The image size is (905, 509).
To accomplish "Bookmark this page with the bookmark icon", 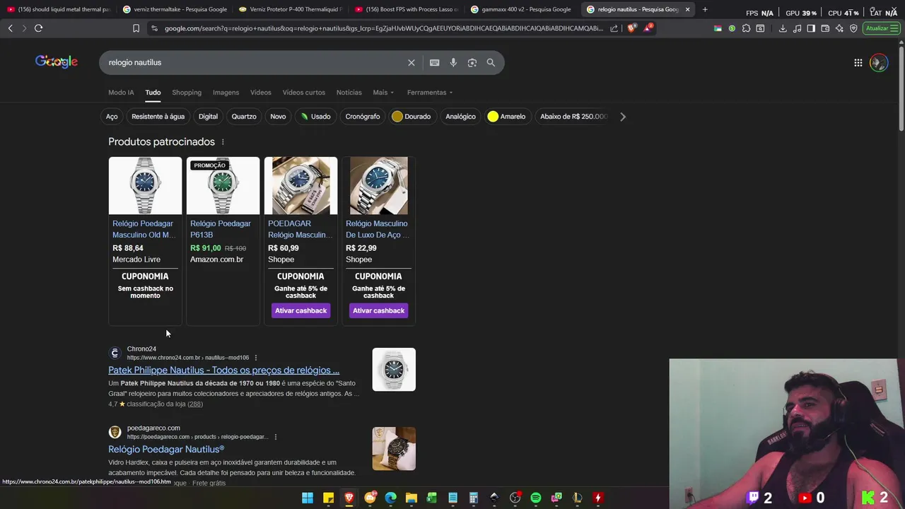I will pos(136,28).
